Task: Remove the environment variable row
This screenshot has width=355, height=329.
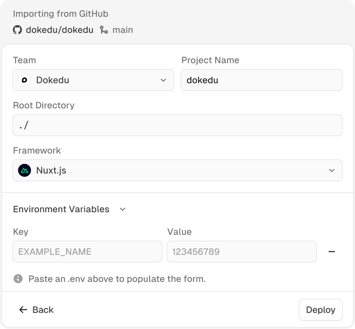Action: [332, 252]
